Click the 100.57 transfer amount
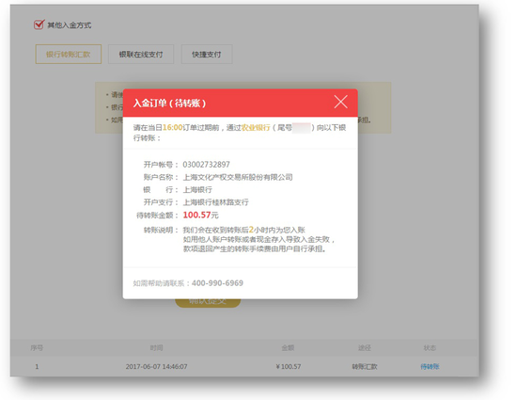This screenshot has height=400, width=517. (196, 215)
